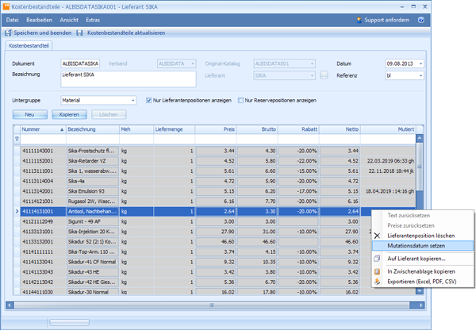Choose In Zwischenablage kopieren menu entry
Image resolution: width=476 pixels, height=330 pixels.
(423, 271)
